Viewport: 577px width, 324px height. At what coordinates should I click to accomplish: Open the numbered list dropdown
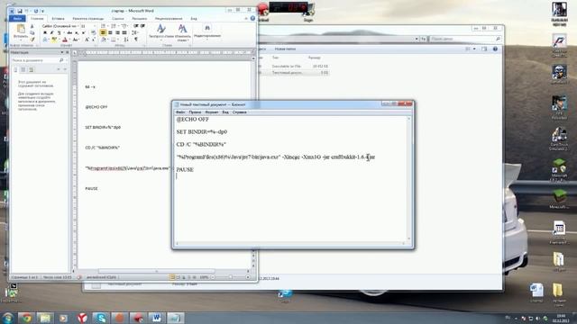(x=118, y=26)
